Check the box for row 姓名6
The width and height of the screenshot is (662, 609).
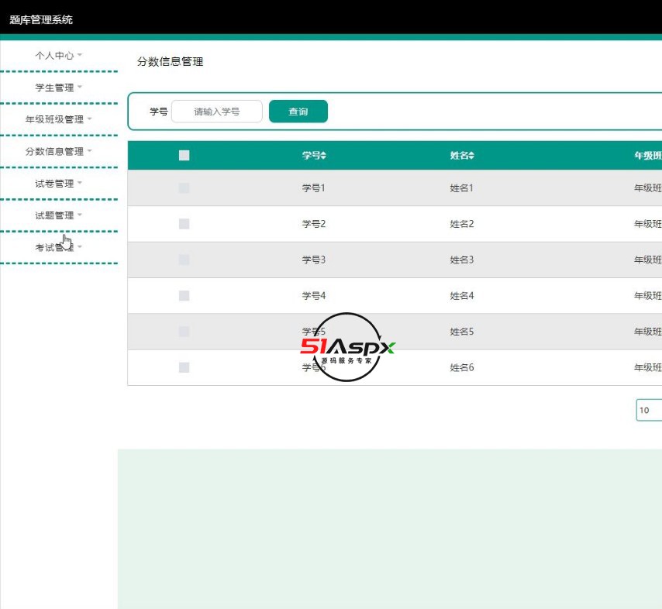pos(184,367)
